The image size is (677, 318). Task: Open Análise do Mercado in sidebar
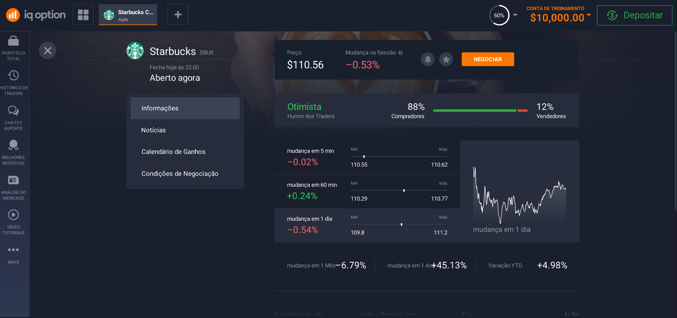pos(13,188)
